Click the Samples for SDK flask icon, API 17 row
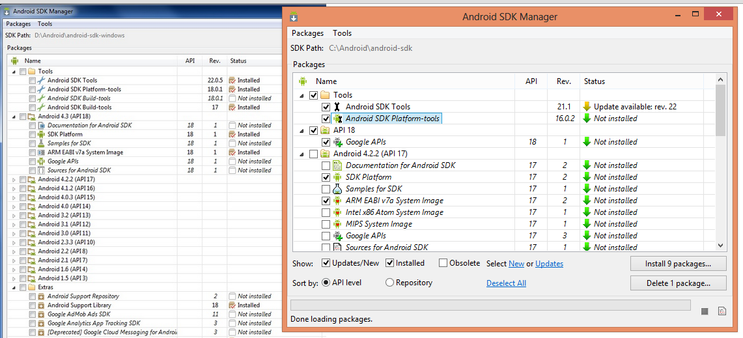 (x=337, y=189)
